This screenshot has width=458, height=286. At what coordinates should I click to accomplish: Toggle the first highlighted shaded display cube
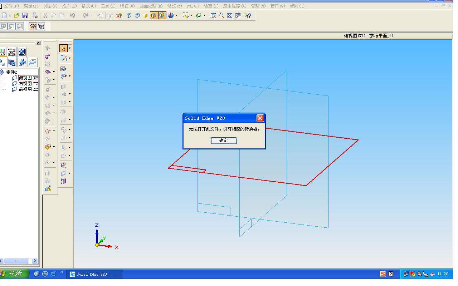tap(154, 15)
